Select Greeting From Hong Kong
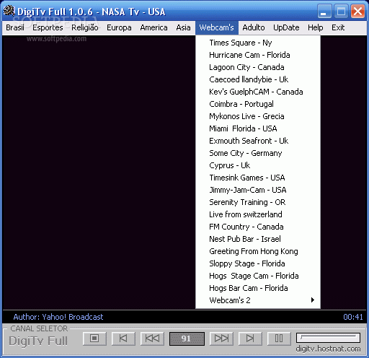 [258, 251]
